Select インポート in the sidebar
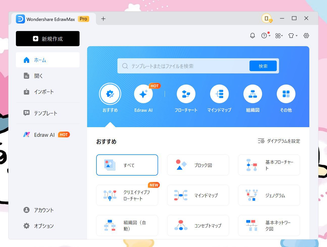This screenshot has width=327, height=247. point(48,92)
